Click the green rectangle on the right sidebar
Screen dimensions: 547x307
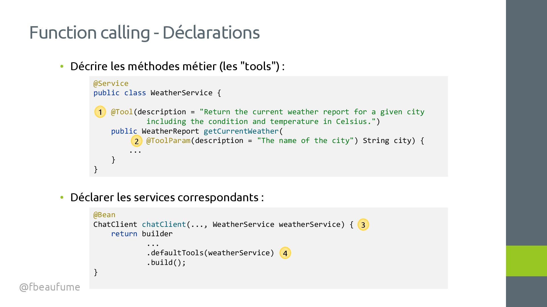pos(526,261)
